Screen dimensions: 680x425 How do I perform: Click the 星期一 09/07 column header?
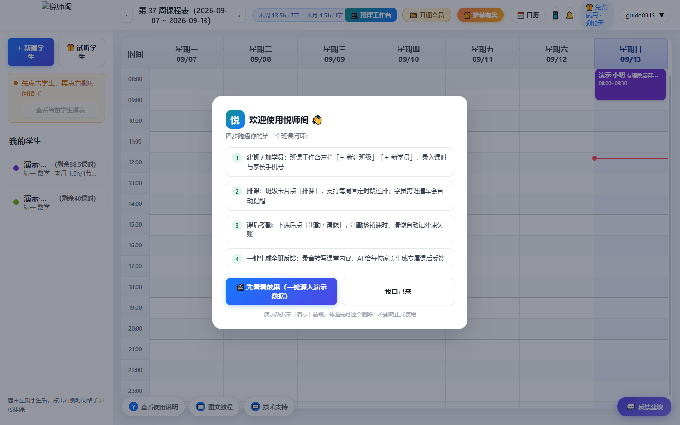pyautogui.click(x=187, y=54)
